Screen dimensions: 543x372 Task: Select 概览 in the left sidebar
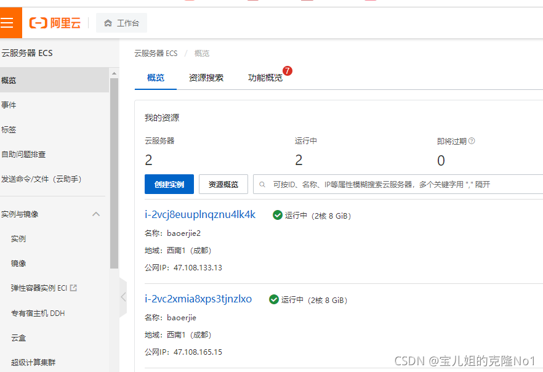pos(54,80)
